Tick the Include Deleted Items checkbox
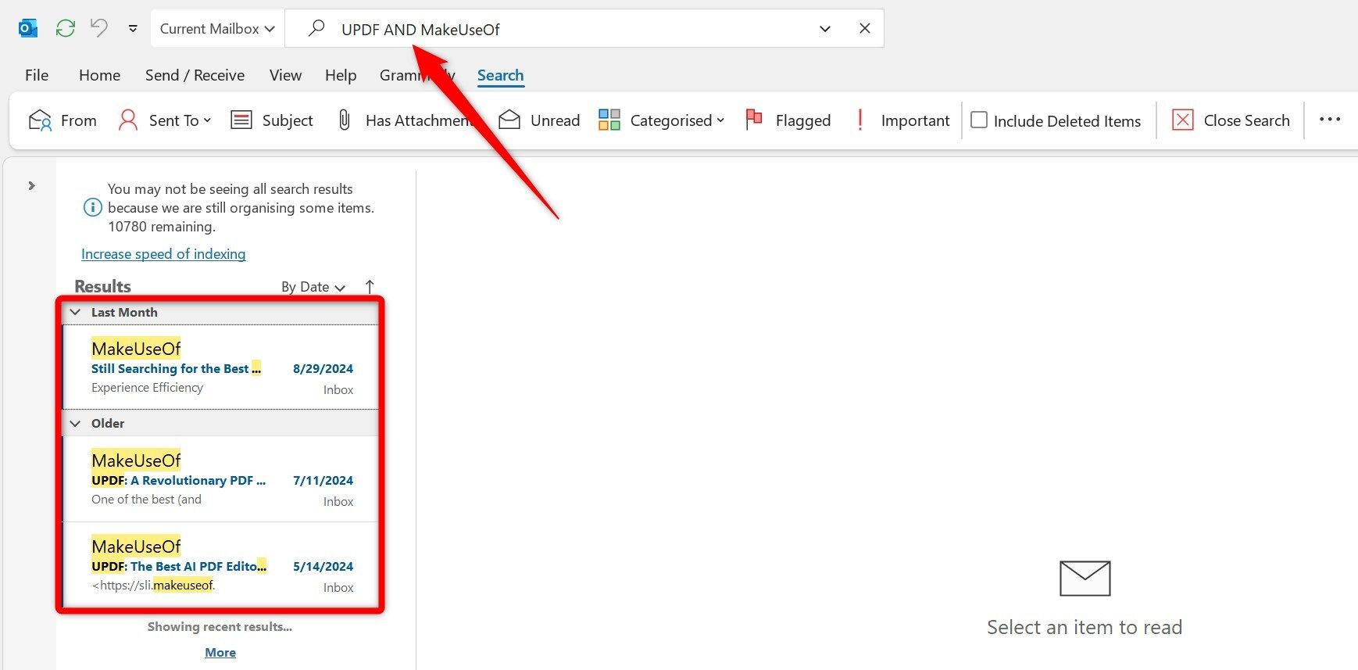 [979, 120]
